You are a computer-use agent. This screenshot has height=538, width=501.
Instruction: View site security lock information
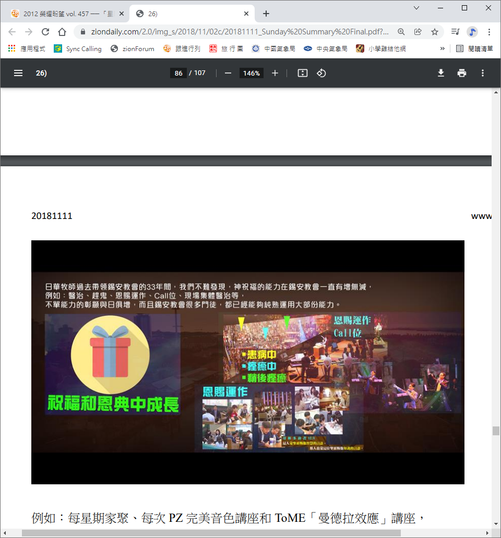(83, 32)
